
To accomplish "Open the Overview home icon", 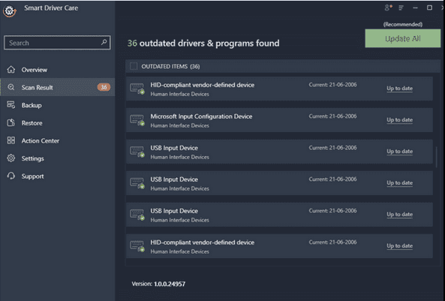I will point(11,70).
